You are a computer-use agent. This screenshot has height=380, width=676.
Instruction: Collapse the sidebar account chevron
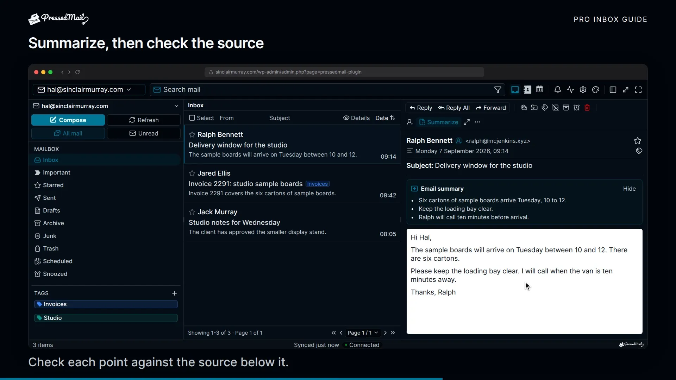point(176,106)
